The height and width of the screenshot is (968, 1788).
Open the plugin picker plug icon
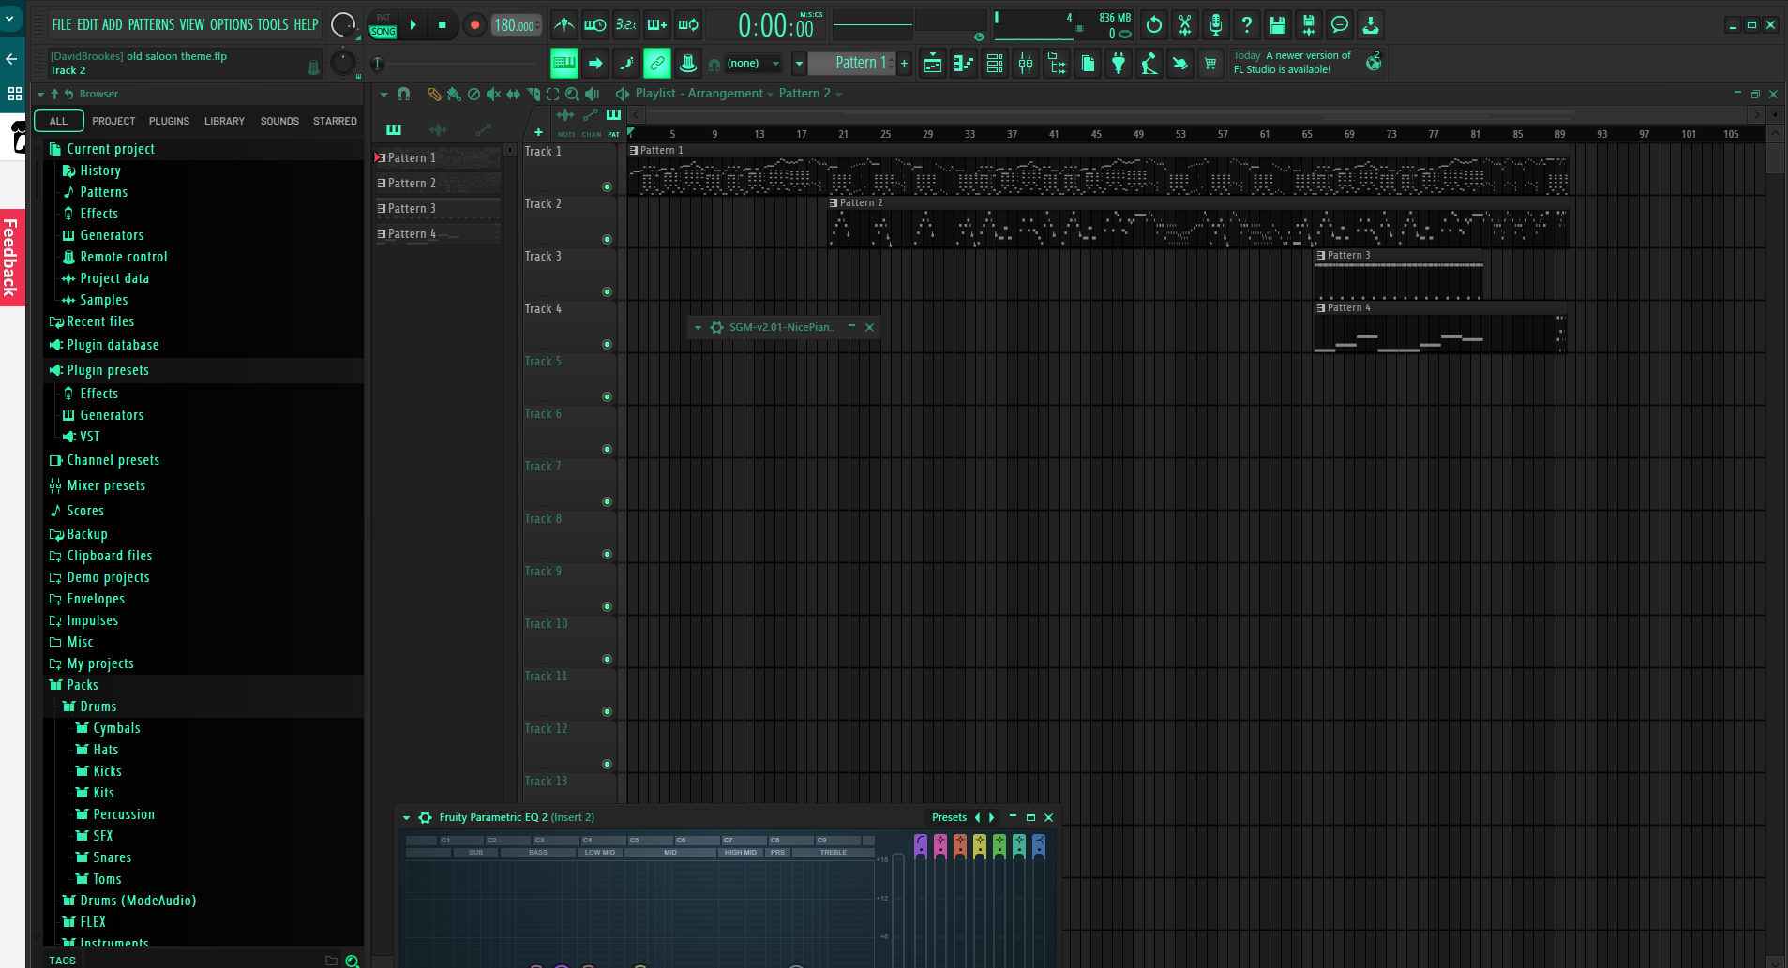[x=1118, y=63]
